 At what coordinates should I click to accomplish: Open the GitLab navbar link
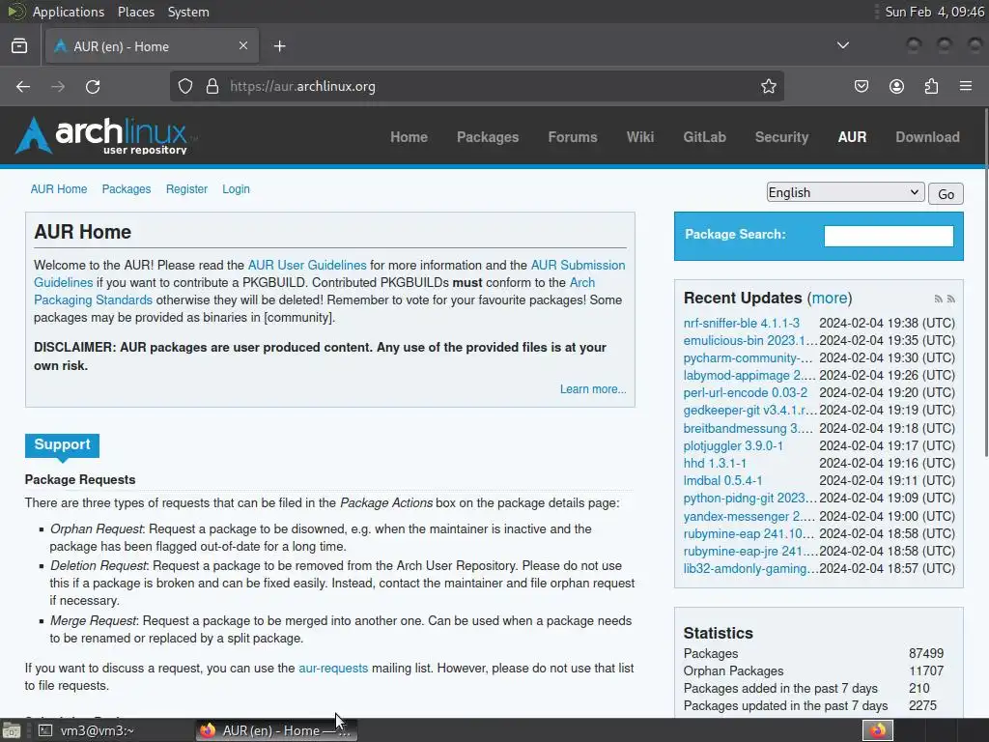click(x=704, y=137)
